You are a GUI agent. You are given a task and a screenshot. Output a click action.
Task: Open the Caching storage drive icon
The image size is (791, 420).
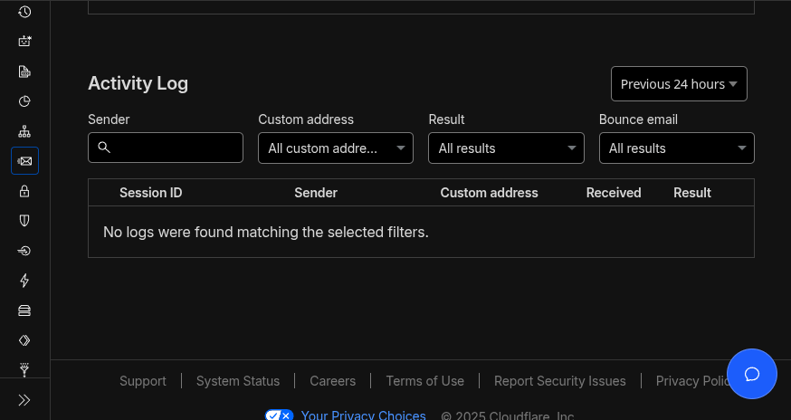[24, 310]
